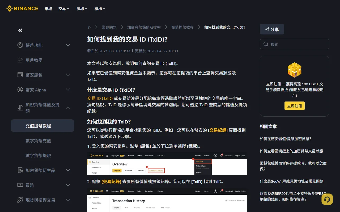
Task: Open breadcrumb 加密貨幣儲值及提領
Action: (144, 27)
